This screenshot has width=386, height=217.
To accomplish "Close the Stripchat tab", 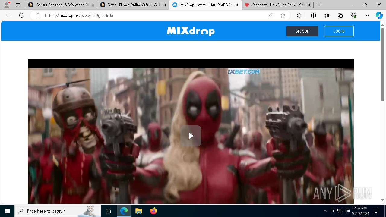I will coord(309,5).
